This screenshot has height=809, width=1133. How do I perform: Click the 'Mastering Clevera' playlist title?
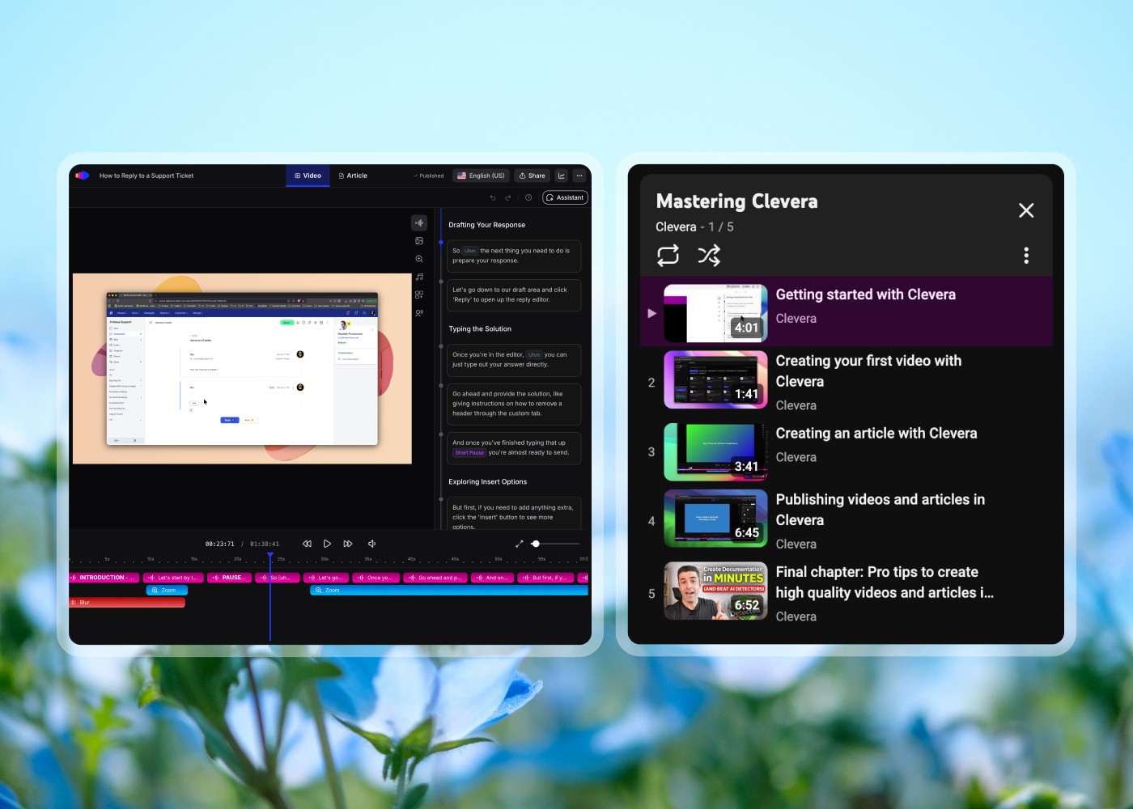(736, 201)
